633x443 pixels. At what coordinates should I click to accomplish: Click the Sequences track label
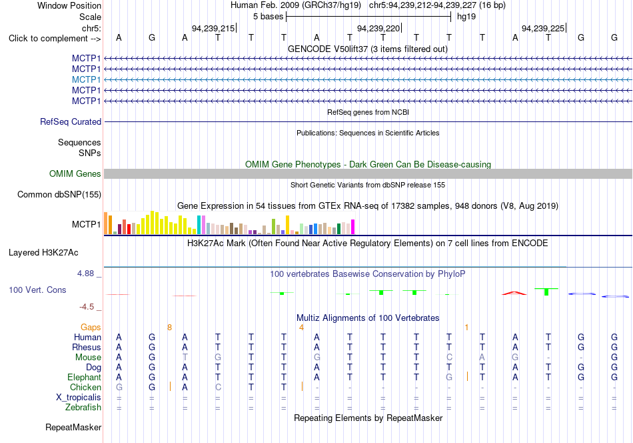[79, 142]
